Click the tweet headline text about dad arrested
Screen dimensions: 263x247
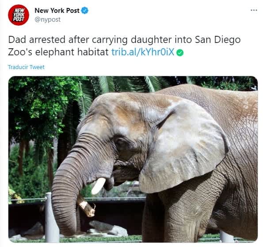tap(124, 46)
